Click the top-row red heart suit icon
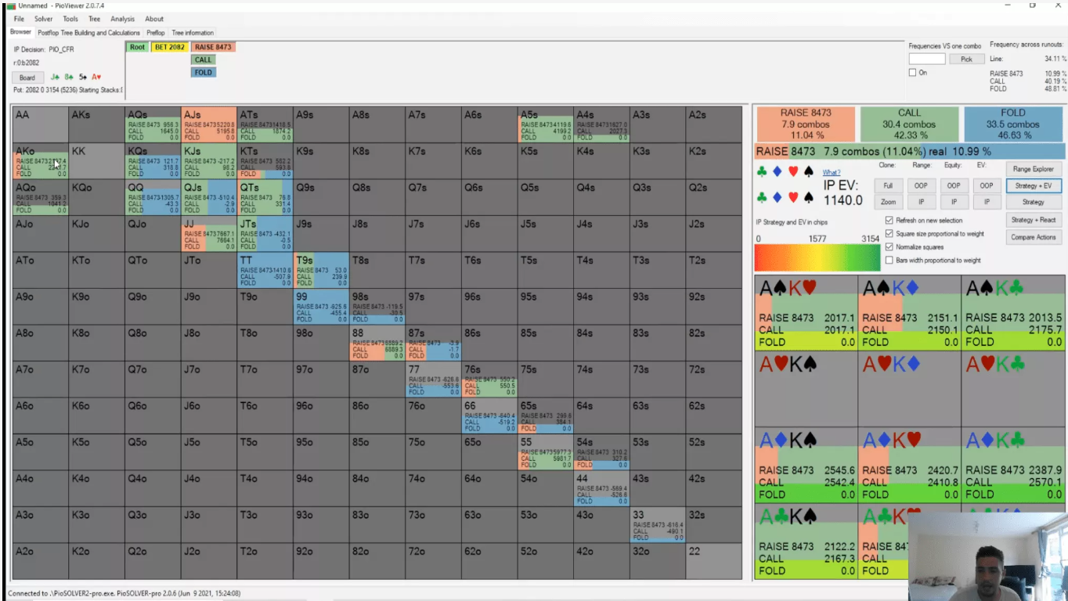1068x601 pixels. [793, 172]
